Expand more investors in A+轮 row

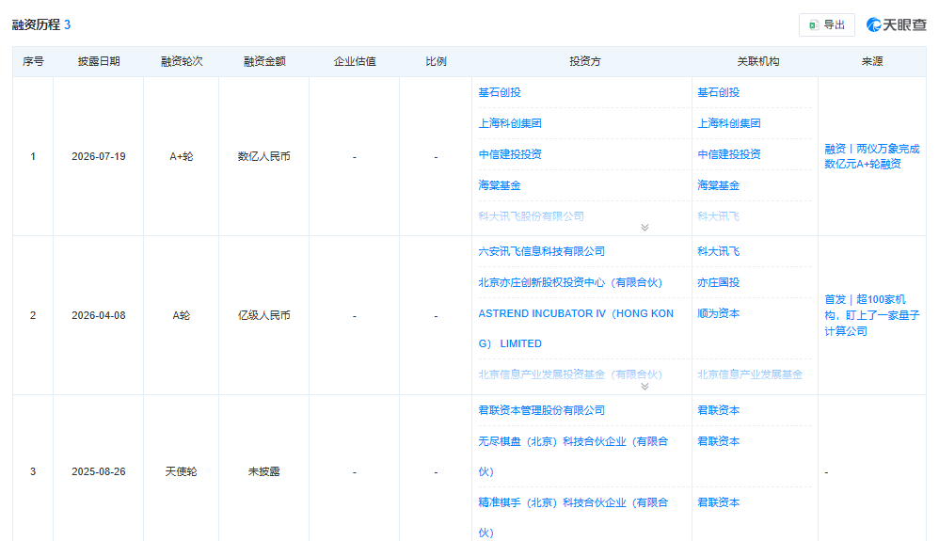(x=645, y=227)
